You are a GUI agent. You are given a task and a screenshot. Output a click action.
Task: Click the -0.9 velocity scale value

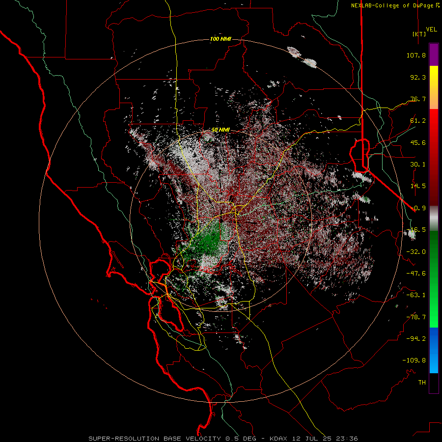click(x=418, y=208)
